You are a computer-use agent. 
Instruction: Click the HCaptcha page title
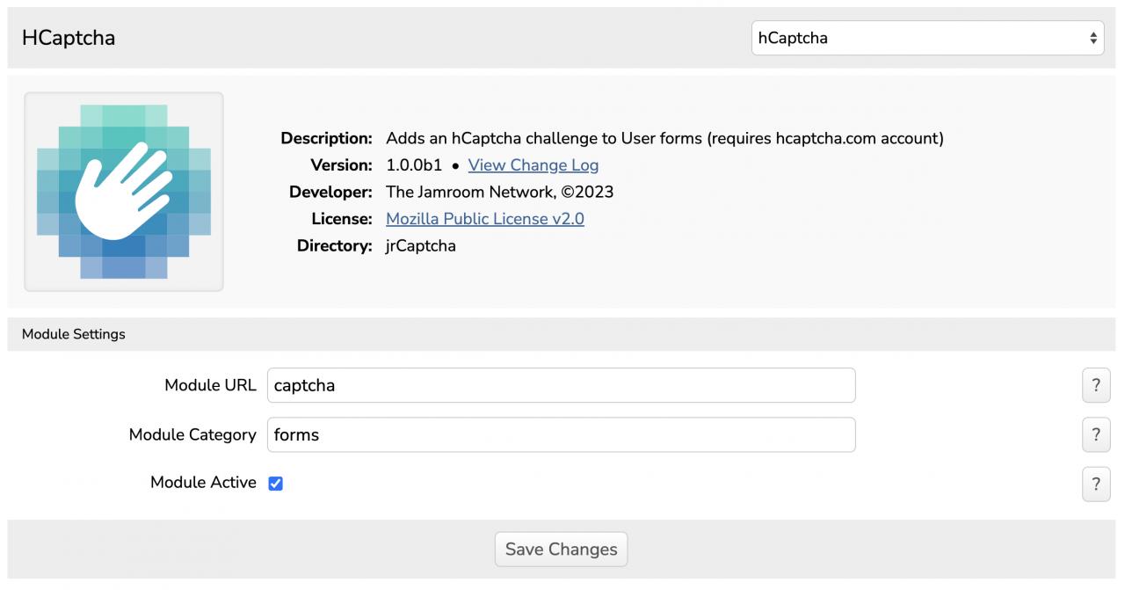click(x=69, y=38)
